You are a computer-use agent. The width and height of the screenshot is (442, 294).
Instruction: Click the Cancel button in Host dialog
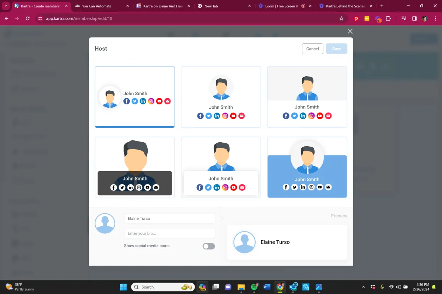click(313, 49)
